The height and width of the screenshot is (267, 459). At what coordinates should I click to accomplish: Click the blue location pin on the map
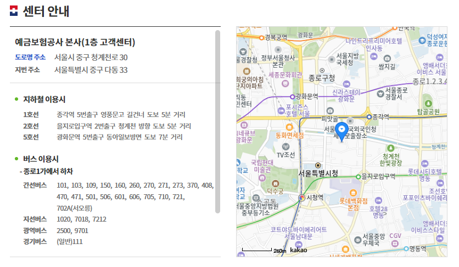pyautogui.click(x=342, y=132)
